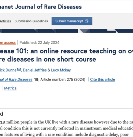The width and height of the screenshot is (133, 137).
Task: Open the Journal of Rare Diseases citation link
Action: [x=16, y=79]
